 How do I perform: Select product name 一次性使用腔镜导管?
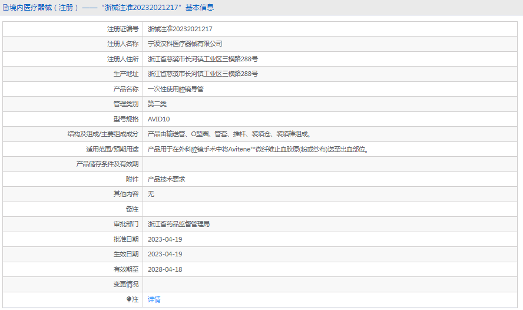pyautogui.click(x=176, y=89)
